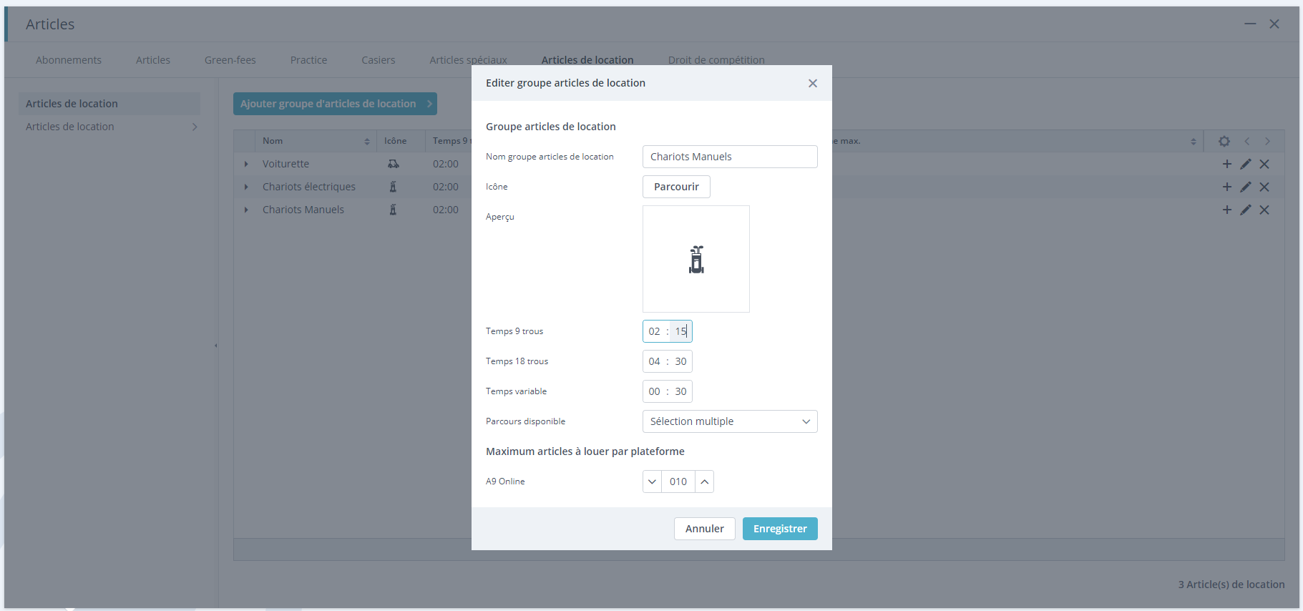Image resolution: width=1303 pixels, height=611 pixels.
Task: Edit the Voiturette row pencil icon
Action: [1245, 164]
